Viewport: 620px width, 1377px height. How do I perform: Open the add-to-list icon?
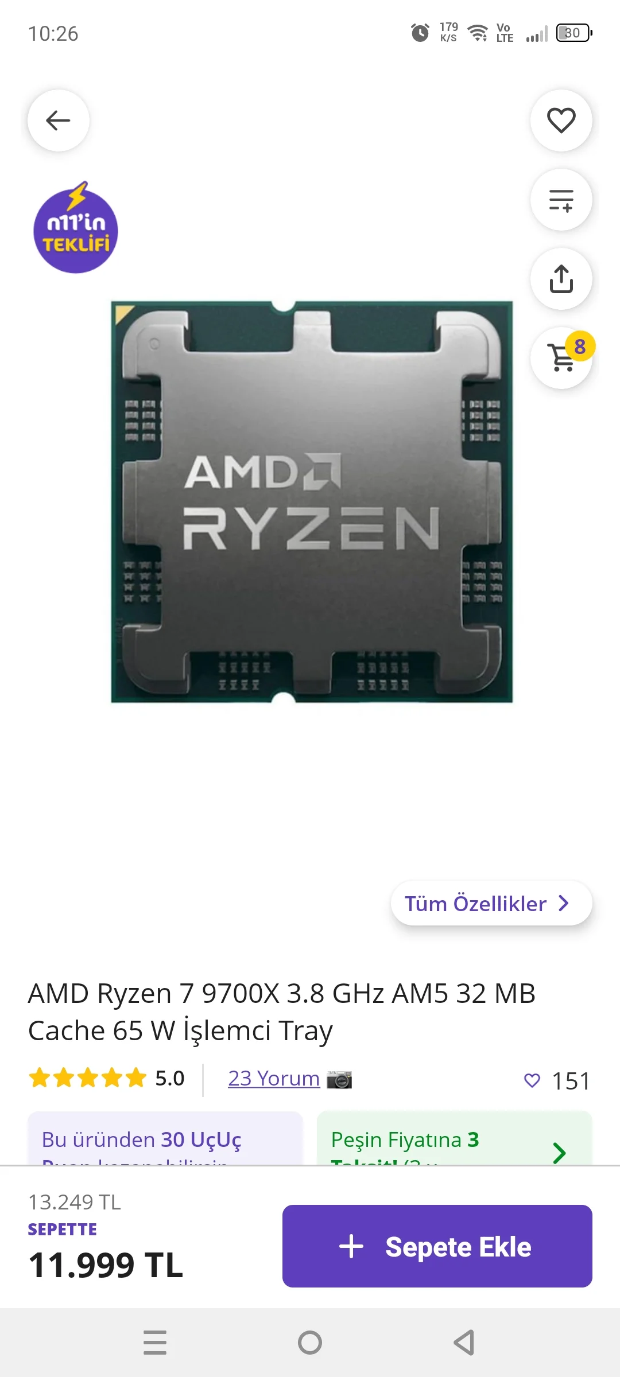561,200
